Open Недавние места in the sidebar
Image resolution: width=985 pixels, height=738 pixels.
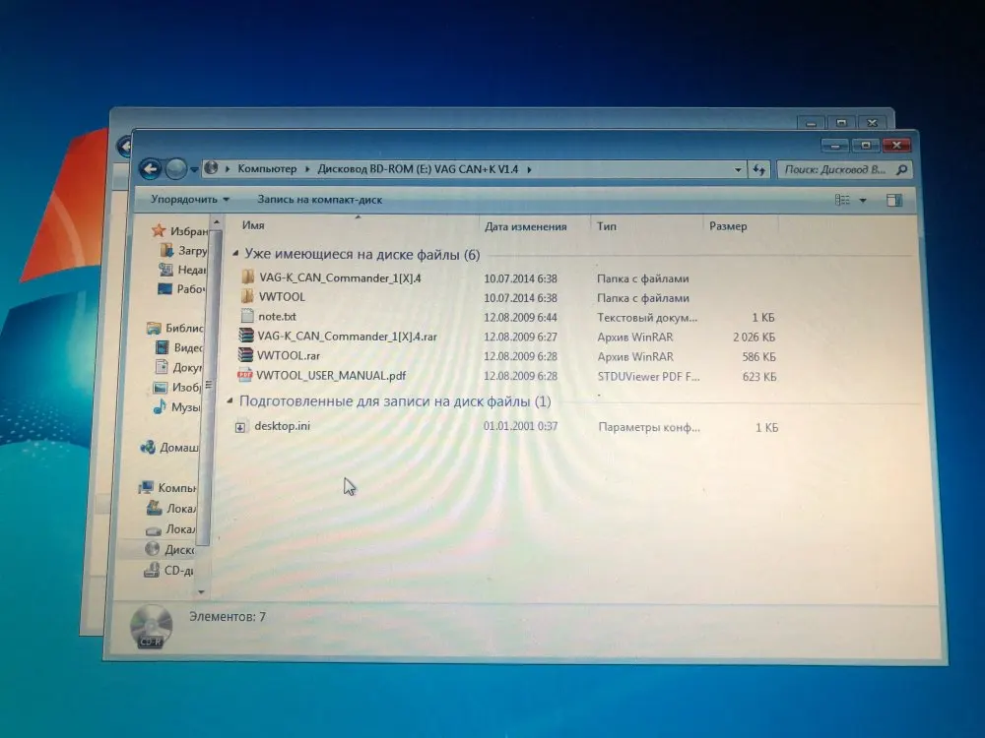182,270
